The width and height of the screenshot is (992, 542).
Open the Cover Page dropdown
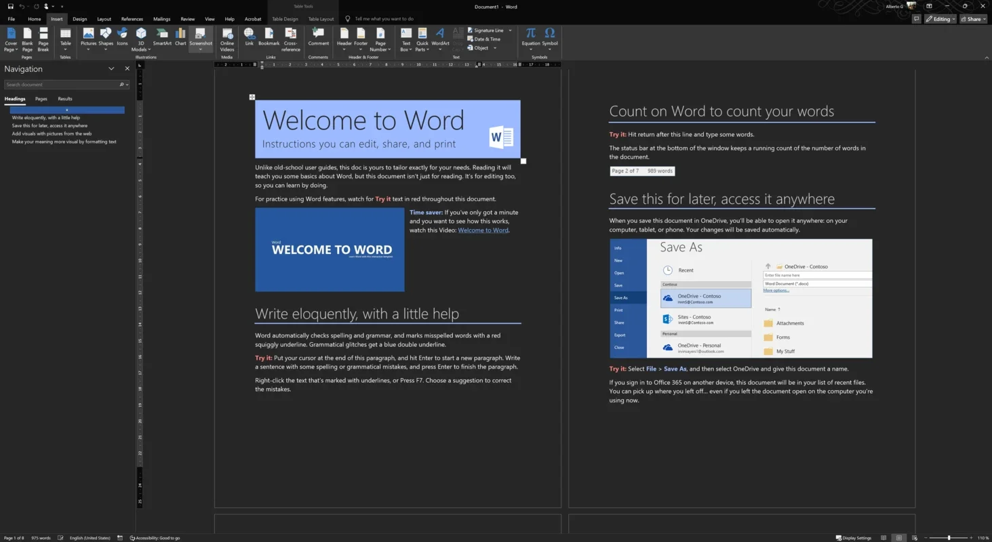(x=11, y=39)
